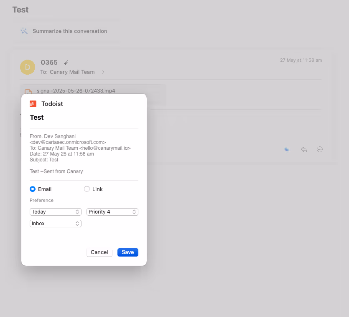Select the Link radio option
This screenshot has height=317, width=349.
pyautogui.click(x=87, y=189)
